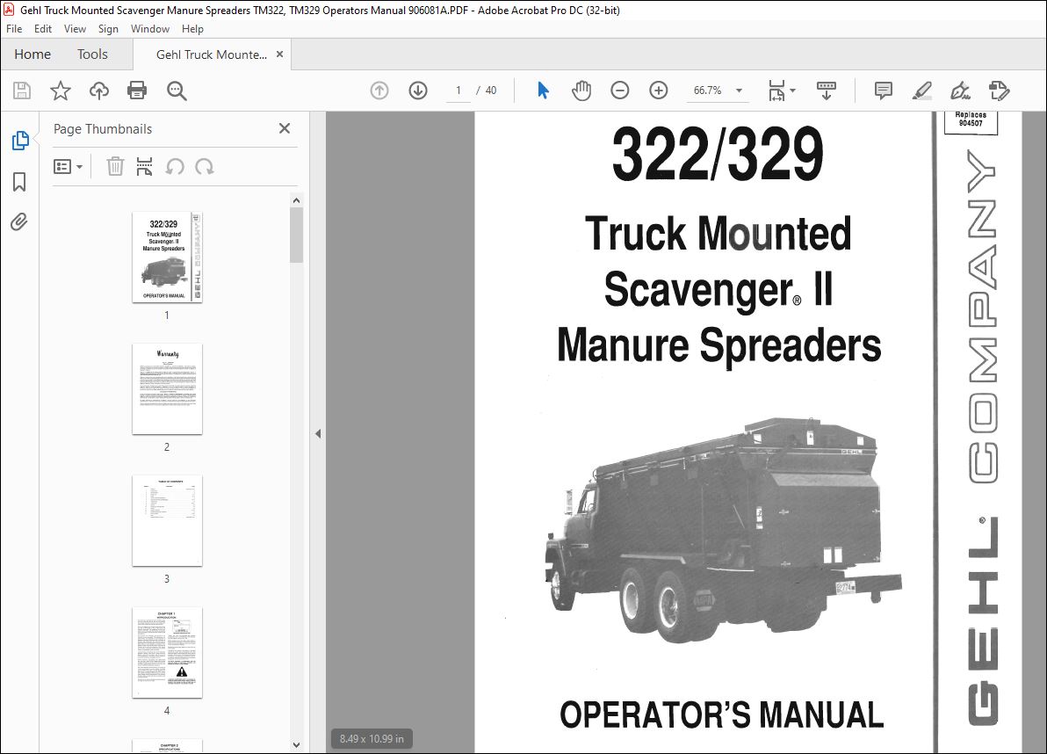The image size is (1047, 754).
Task: Collapse the navigation pane arrow
Action: pyautogui.click(x=318, y=433)
